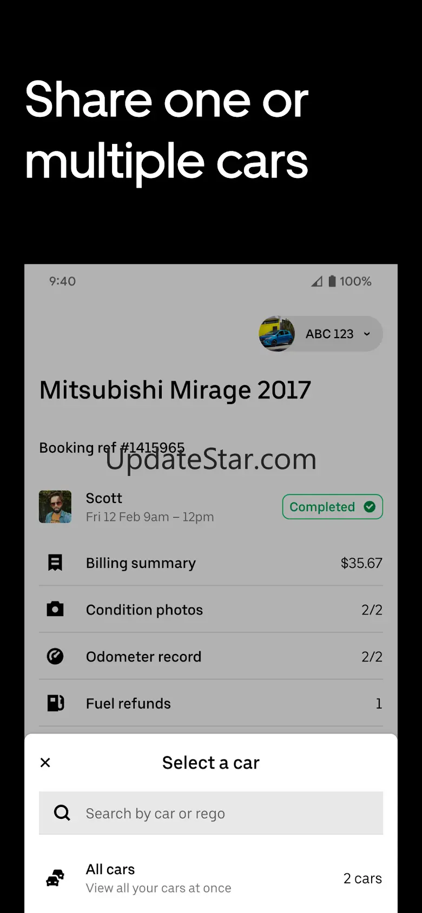Tap the blue car thumbnail

click(277, 334)
